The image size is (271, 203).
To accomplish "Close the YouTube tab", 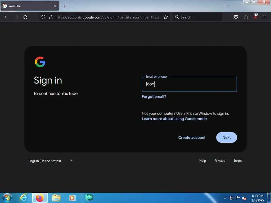I will click(x=55, y=6).
